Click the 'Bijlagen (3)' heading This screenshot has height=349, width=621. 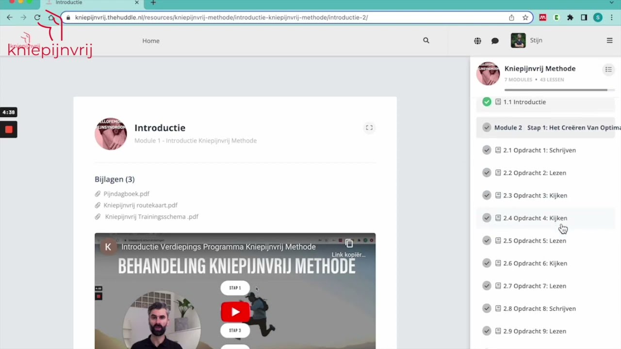click(114, 179)
